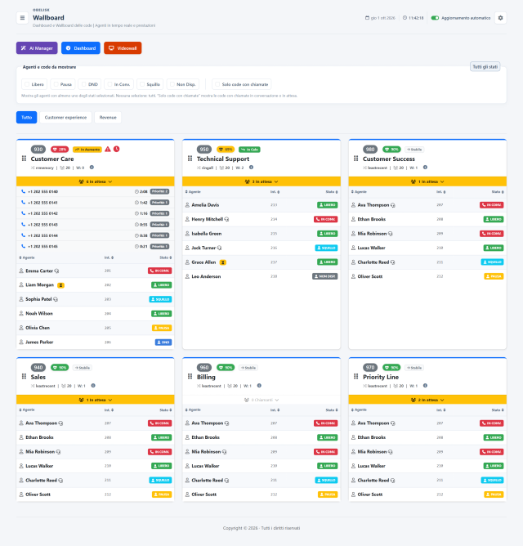The height and width of the screenshot is (546, 523).
Task: Click the drag handle of Priority Line card
Action: click(355, 377)
